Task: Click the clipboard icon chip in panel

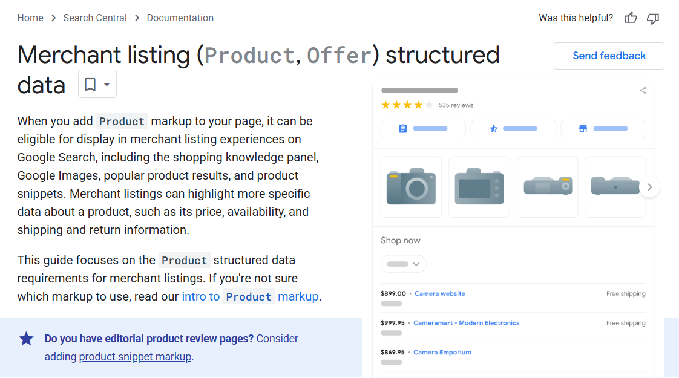Action: tap(423, 129)
